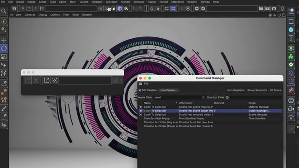
Task: Open Command Manager hamburger menu
Action: pyautogui.click(x=140, y=84)
